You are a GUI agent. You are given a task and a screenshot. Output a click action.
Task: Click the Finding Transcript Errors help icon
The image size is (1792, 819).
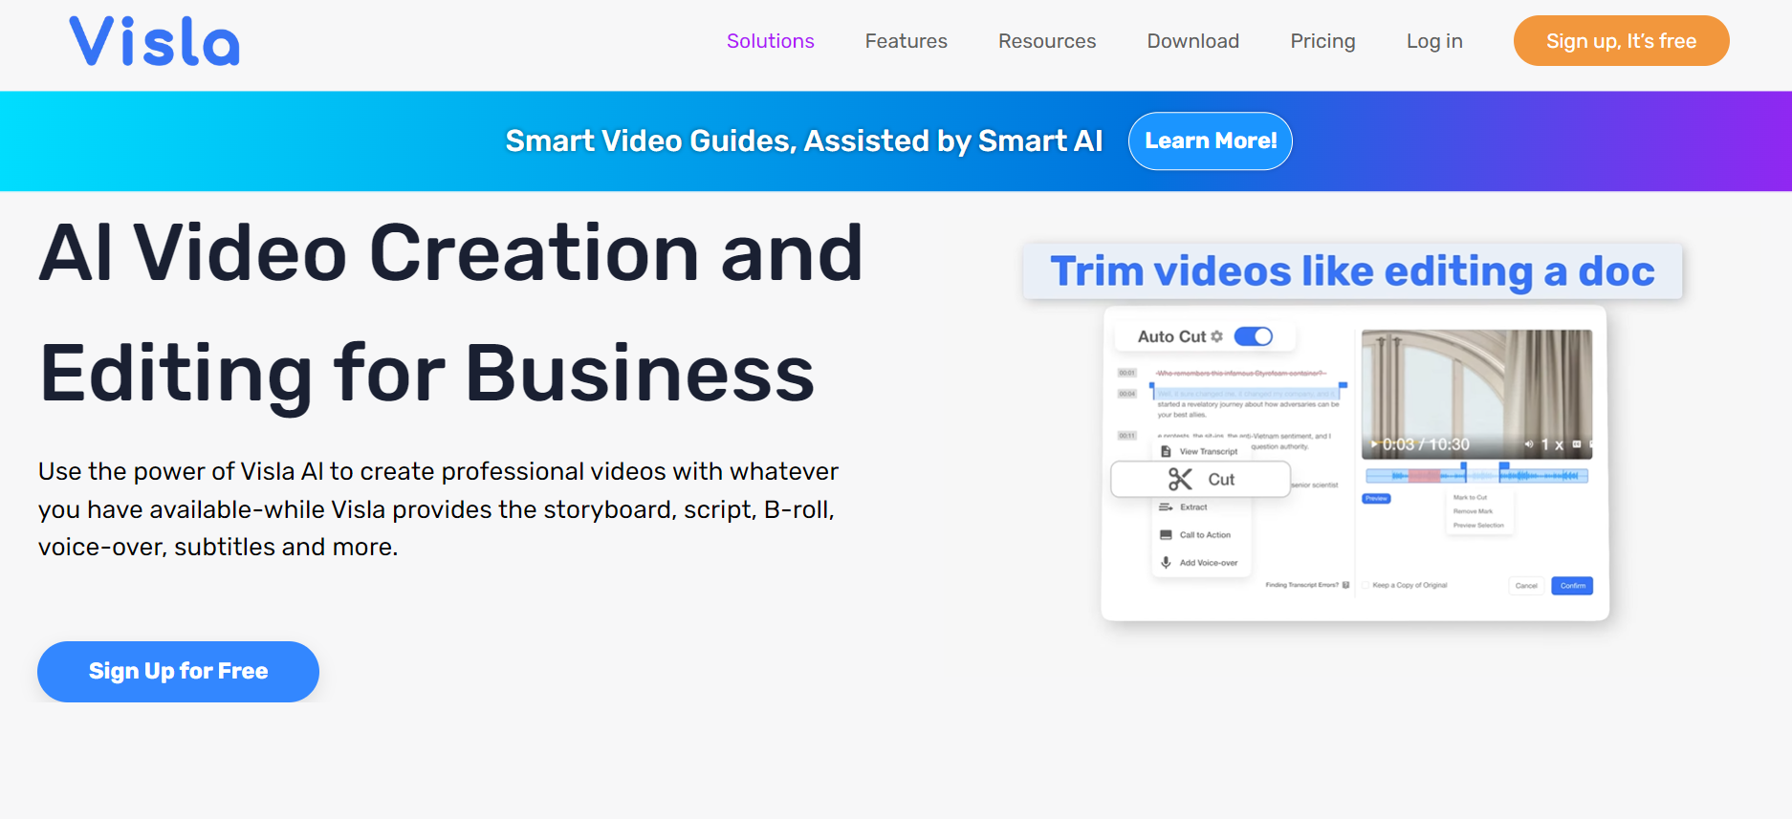1345,585
